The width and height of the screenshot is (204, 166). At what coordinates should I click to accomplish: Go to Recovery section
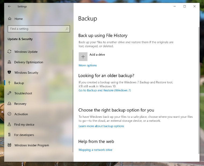point(20,104)
